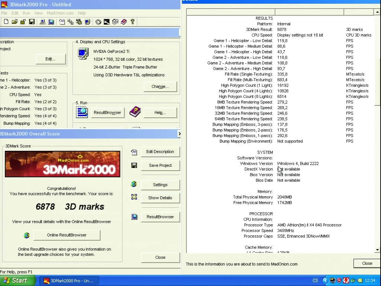
Task: Click the New project toolbar icon
Action: pos(6,22)
